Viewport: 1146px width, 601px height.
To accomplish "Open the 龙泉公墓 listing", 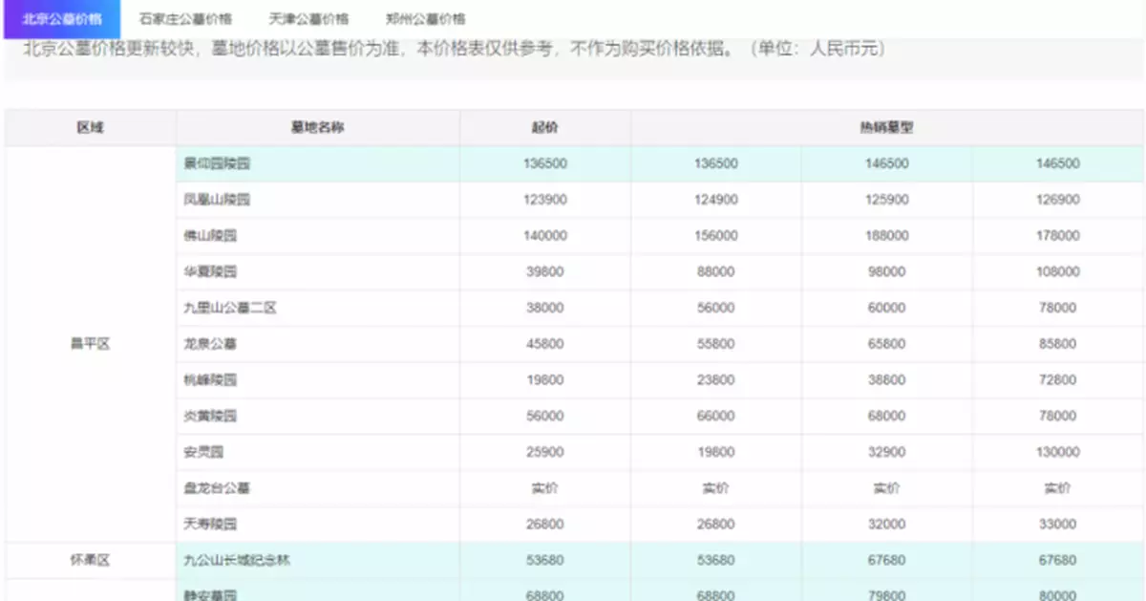I will click(203, 342).
